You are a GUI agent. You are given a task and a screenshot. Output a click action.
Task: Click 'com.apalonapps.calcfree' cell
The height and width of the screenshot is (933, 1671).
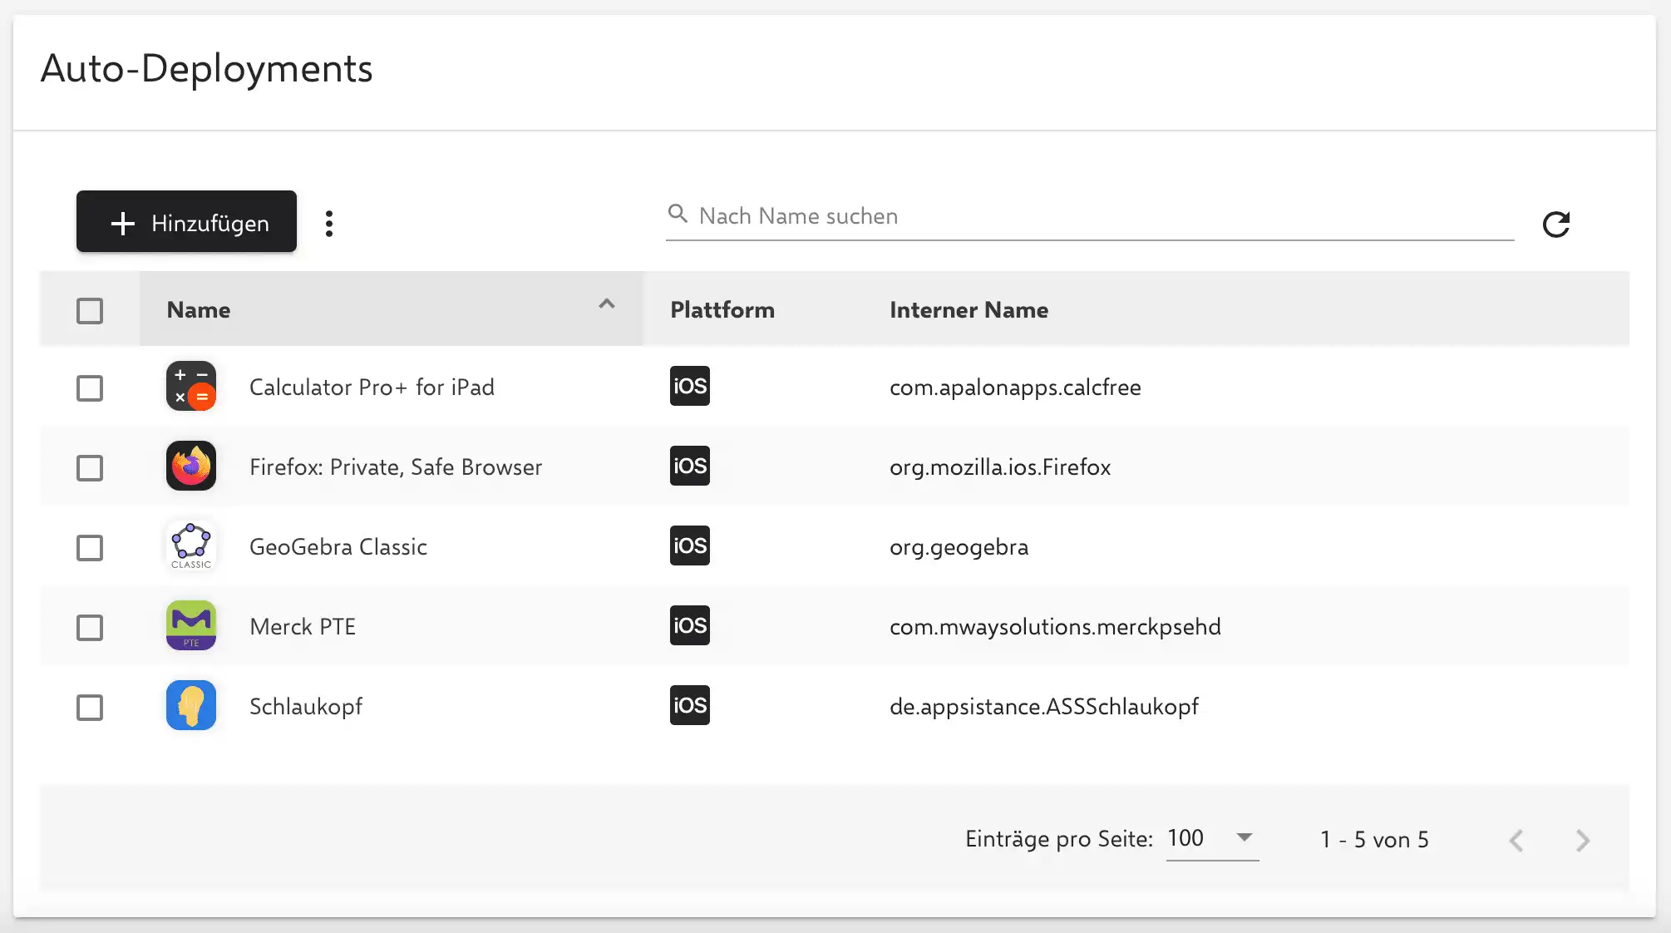pyautogui.click(x=1015, y=388)
